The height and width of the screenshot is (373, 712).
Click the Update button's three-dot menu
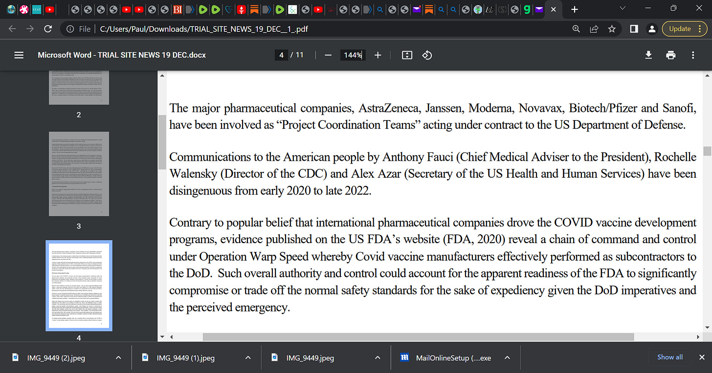click(701, 29)
